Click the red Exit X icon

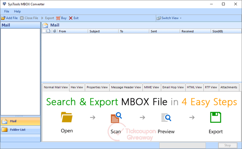(x=71, y=18)
